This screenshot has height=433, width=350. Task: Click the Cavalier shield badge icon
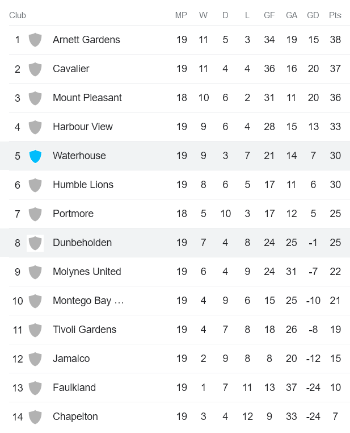point(35,69)
